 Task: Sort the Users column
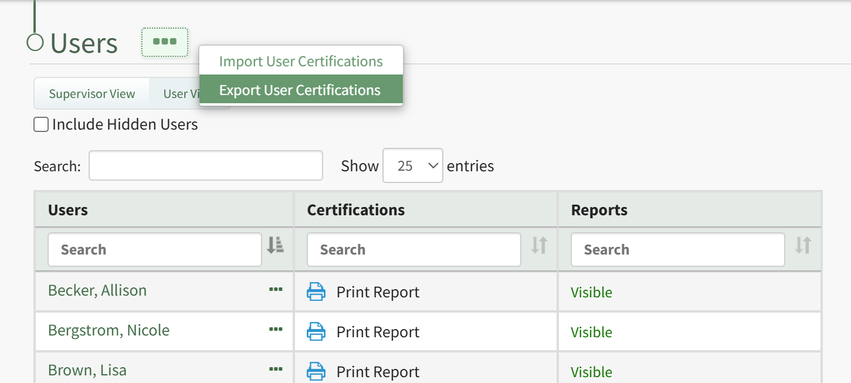point(275,245)
